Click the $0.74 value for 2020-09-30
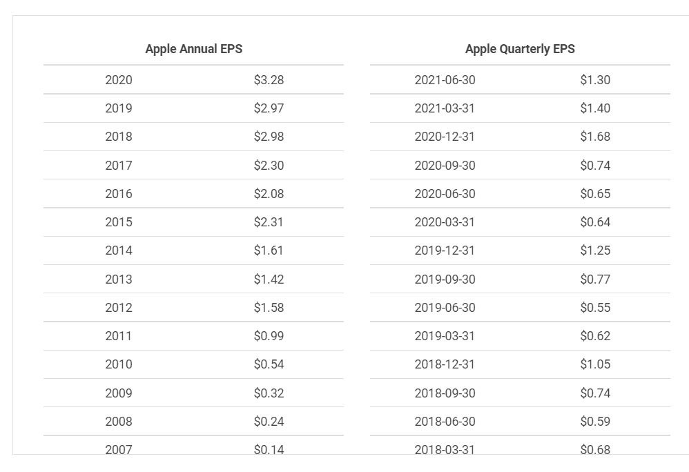This screenshot has height=472, width=689. pos(595,166)
